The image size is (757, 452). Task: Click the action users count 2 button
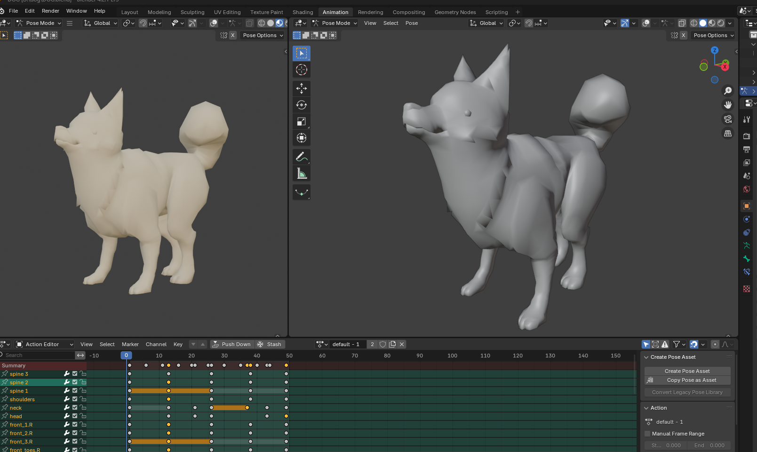(372, 344)
